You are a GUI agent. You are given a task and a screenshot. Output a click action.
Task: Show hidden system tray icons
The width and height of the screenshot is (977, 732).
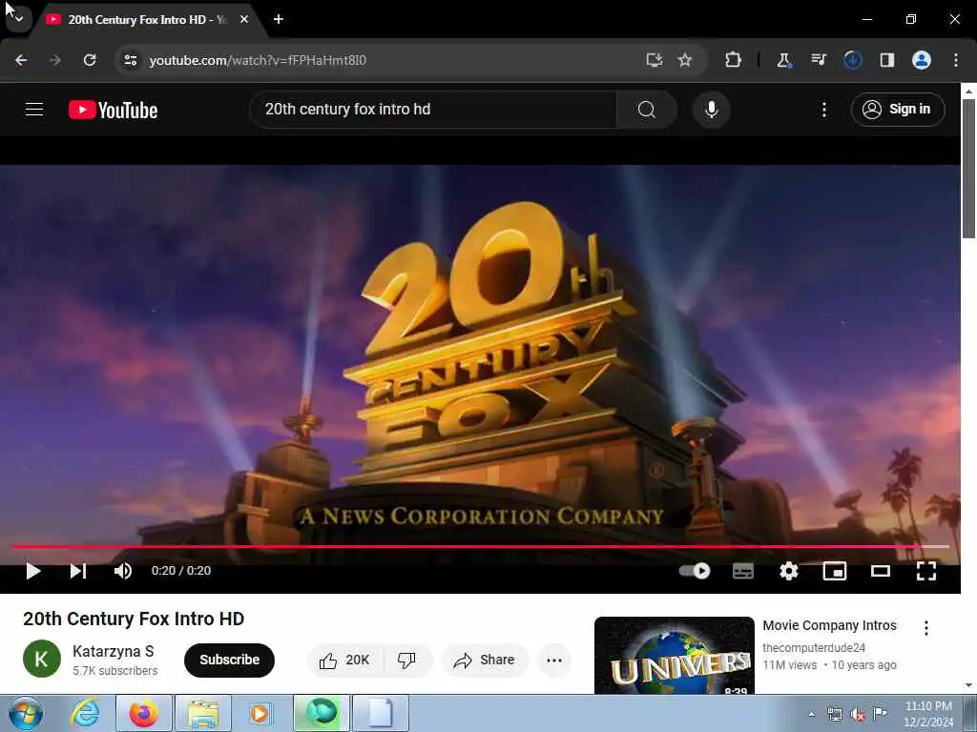tap(811, 715)
